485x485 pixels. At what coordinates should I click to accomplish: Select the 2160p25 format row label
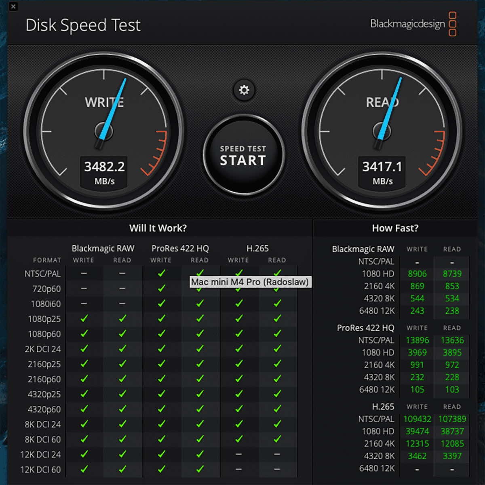pos(44,365)
